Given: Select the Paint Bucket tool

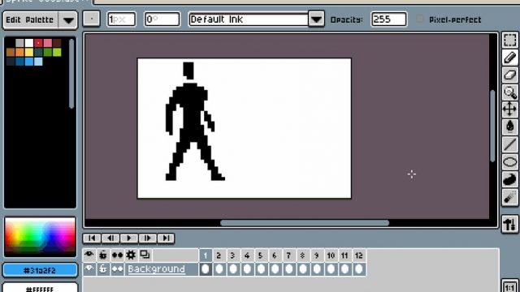Looking at the screenshot, I should point(509,127).
